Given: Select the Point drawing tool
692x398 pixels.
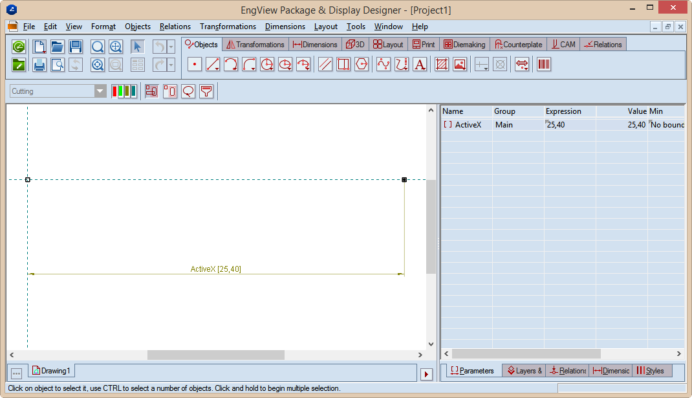Looking at the screenshot, I should (x=195, y=65).
